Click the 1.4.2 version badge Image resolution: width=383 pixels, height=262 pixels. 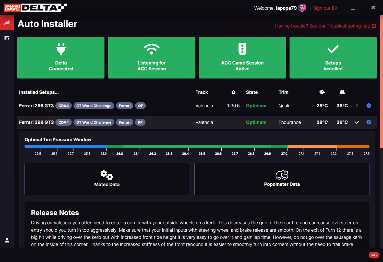(x=374, y=255)
